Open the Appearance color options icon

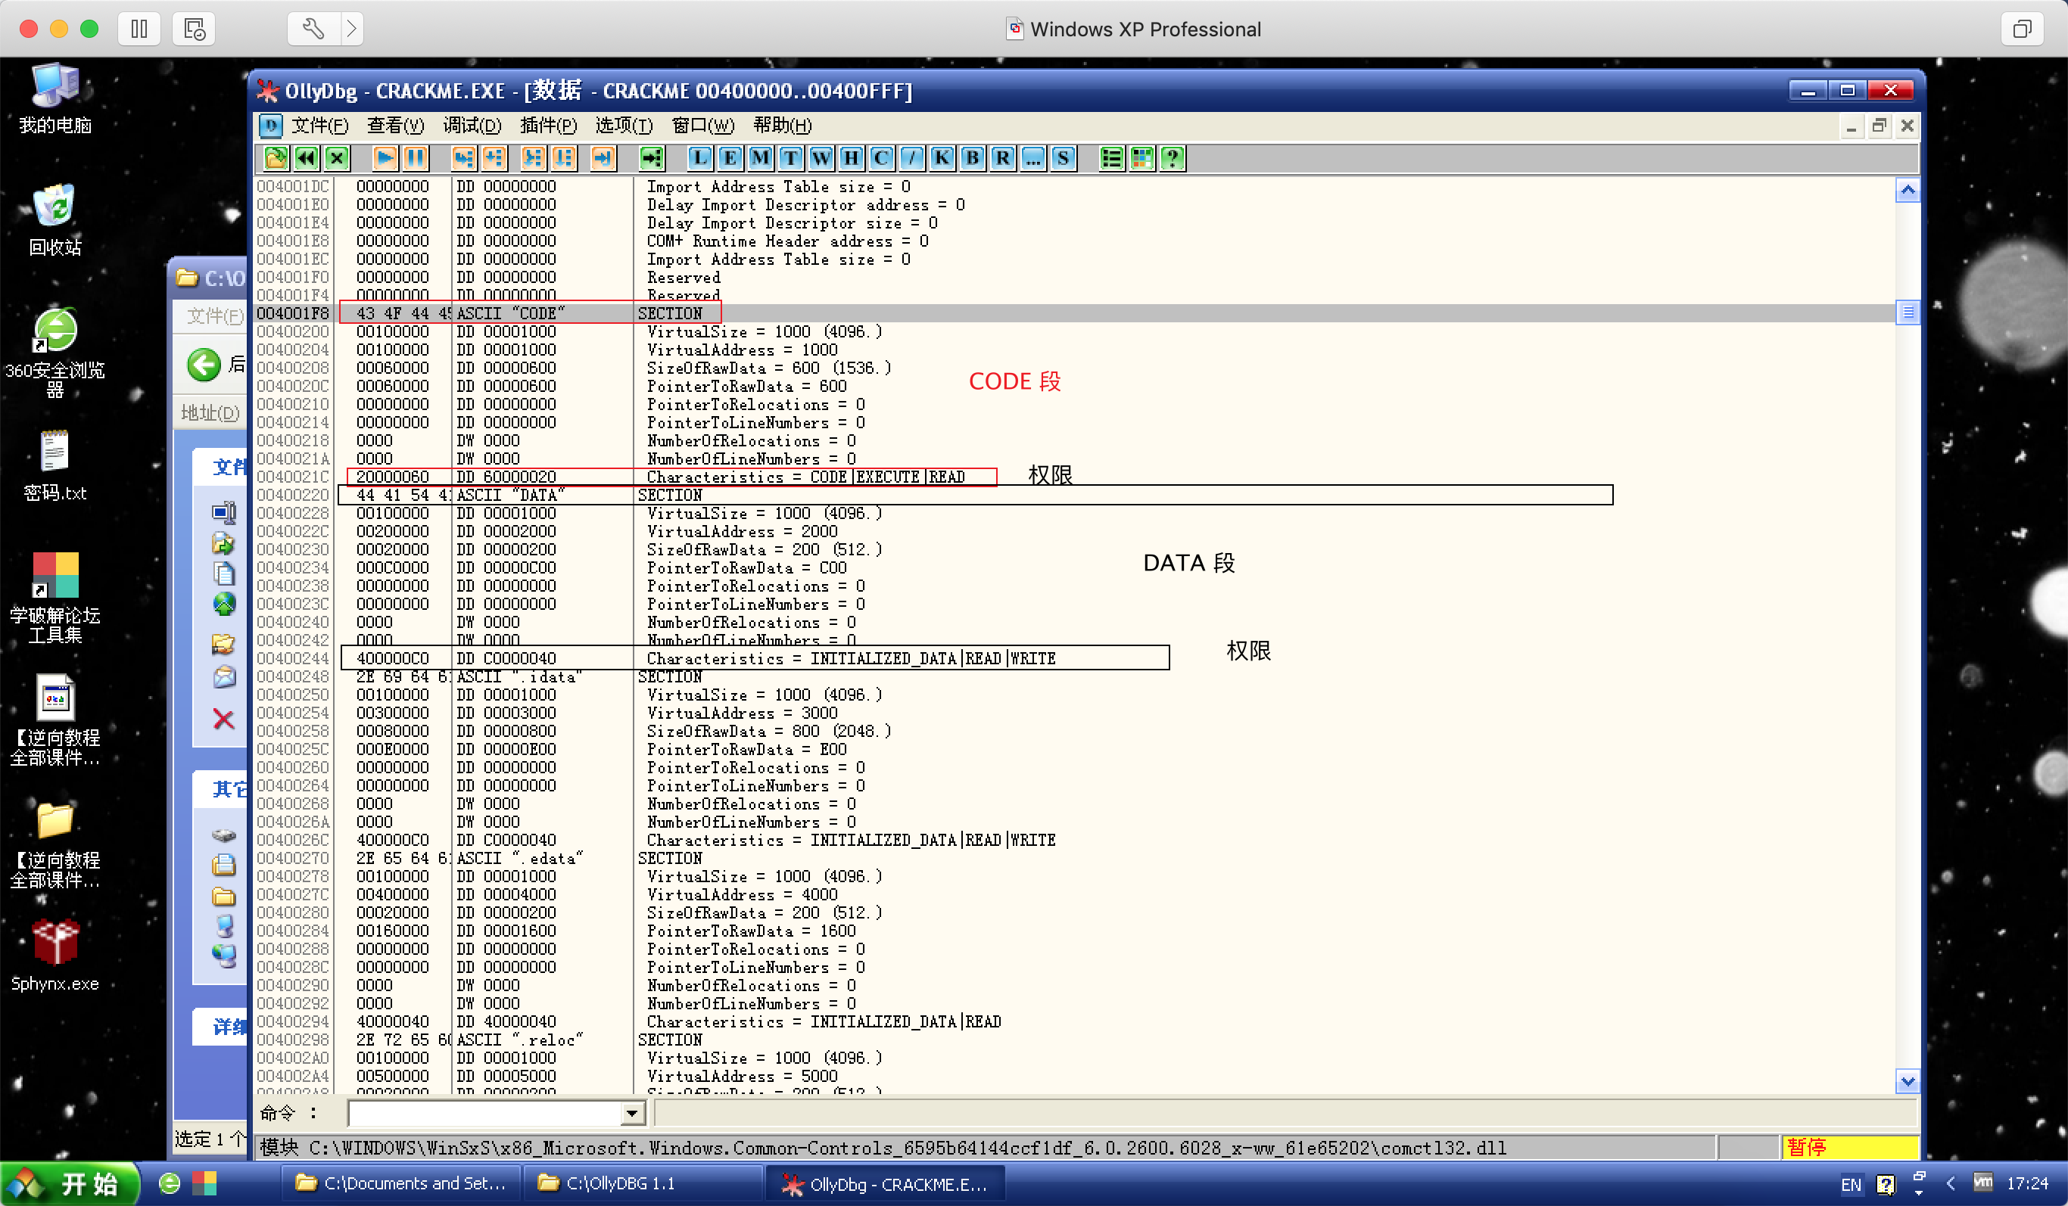[x=1141, y=157]
